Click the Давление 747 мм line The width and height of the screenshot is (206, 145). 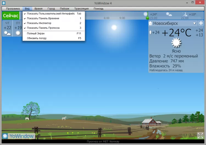click(166, 61)
